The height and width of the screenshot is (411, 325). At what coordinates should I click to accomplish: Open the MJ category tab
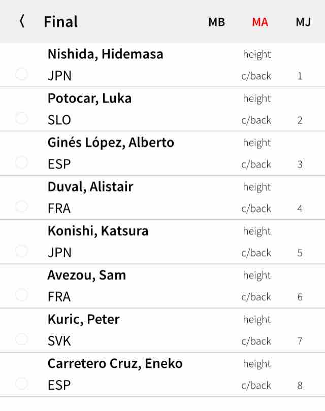click(x=303, y=22)
